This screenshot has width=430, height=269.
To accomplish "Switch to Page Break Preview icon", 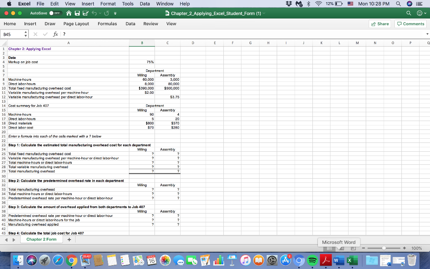I will tap(353, 248).
